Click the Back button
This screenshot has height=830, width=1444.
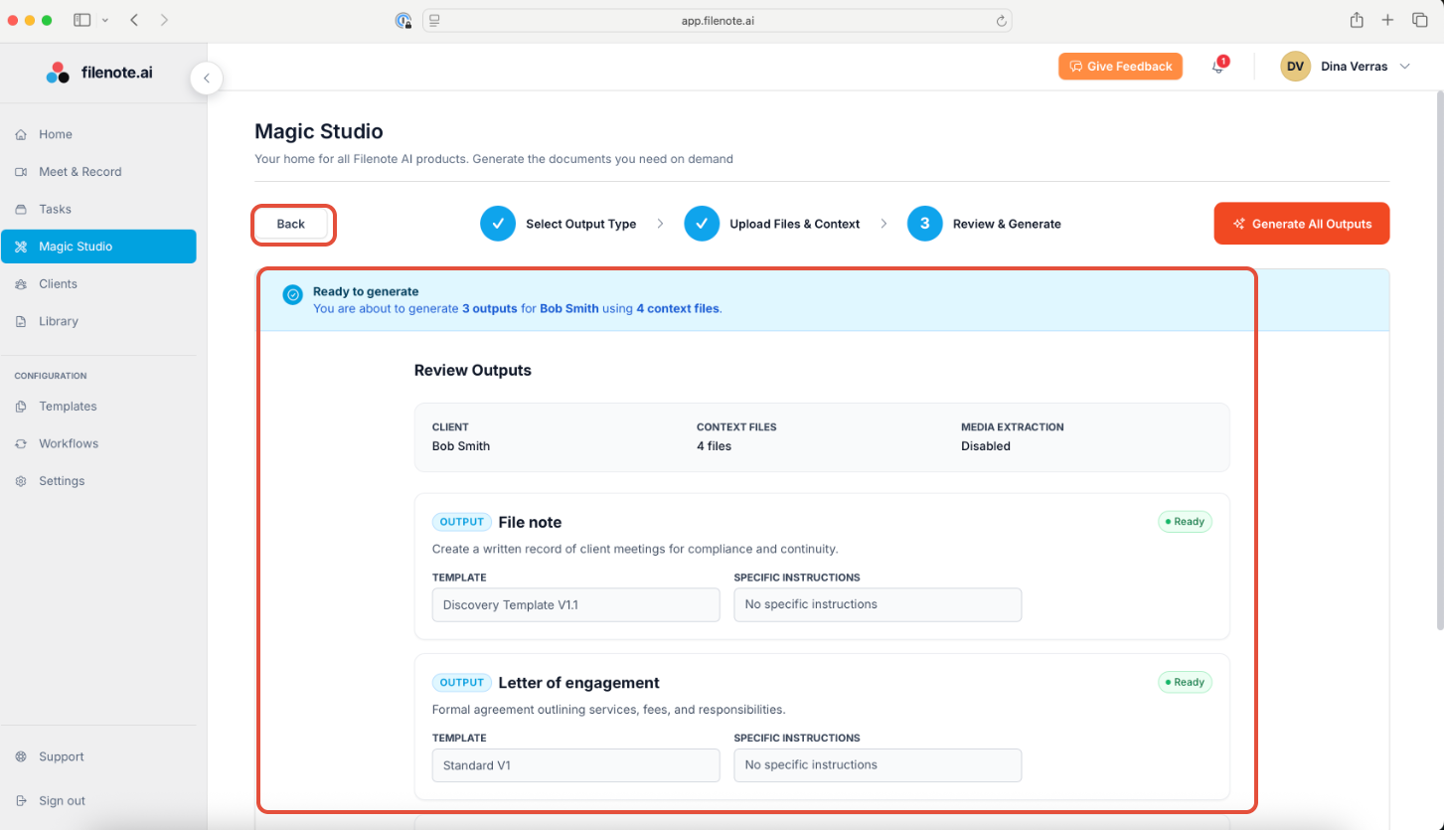(x=291, y=224)
